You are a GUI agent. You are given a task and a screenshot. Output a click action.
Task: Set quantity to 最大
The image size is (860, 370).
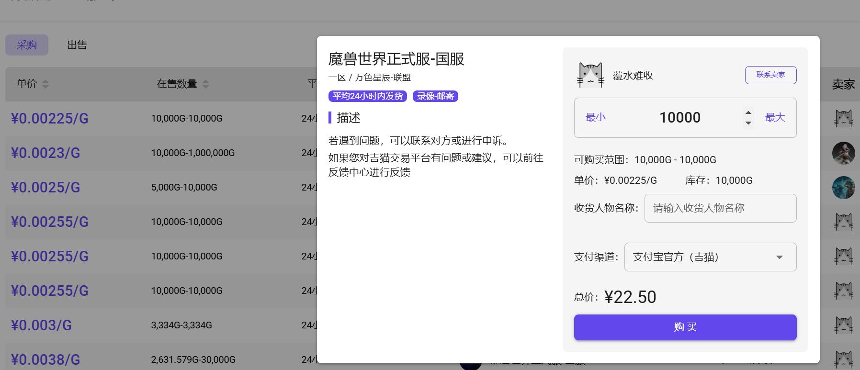775,117
